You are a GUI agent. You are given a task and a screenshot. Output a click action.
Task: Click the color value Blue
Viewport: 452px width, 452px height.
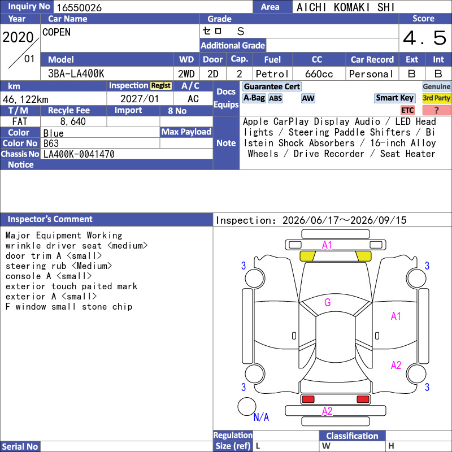click(x=53, y=133)
